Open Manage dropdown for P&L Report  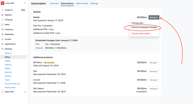[154, 89]
